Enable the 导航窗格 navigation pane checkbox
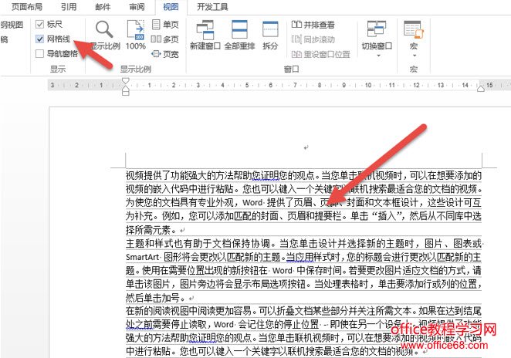This screenshot has width=511, height=358. [39, 53]
